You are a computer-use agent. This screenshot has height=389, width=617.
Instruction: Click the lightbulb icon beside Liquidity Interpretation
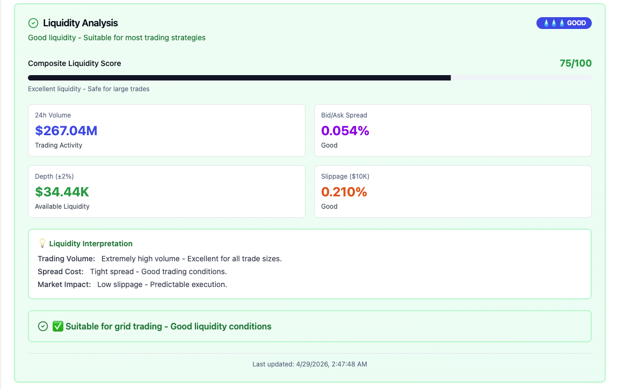pos(42,244)
